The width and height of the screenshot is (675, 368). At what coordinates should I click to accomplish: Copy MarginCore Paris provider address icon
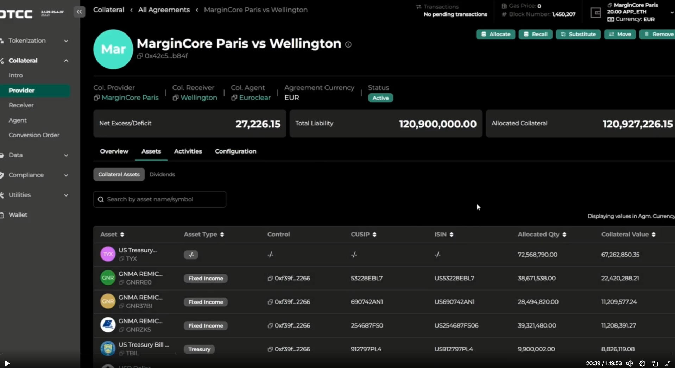pos(96,98)
